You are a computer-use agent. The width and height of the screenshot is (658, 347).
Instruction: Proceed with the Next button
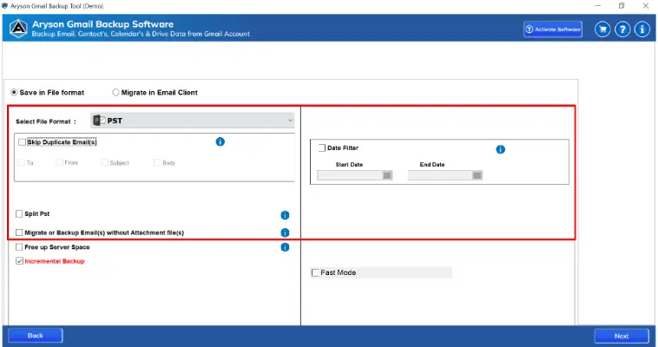622,336
